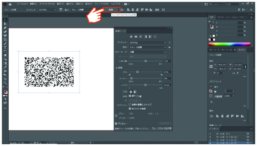Screen dimensions: 257x146
Task: Click the 変形 link in control bar
Action: [x=157, y=10]
